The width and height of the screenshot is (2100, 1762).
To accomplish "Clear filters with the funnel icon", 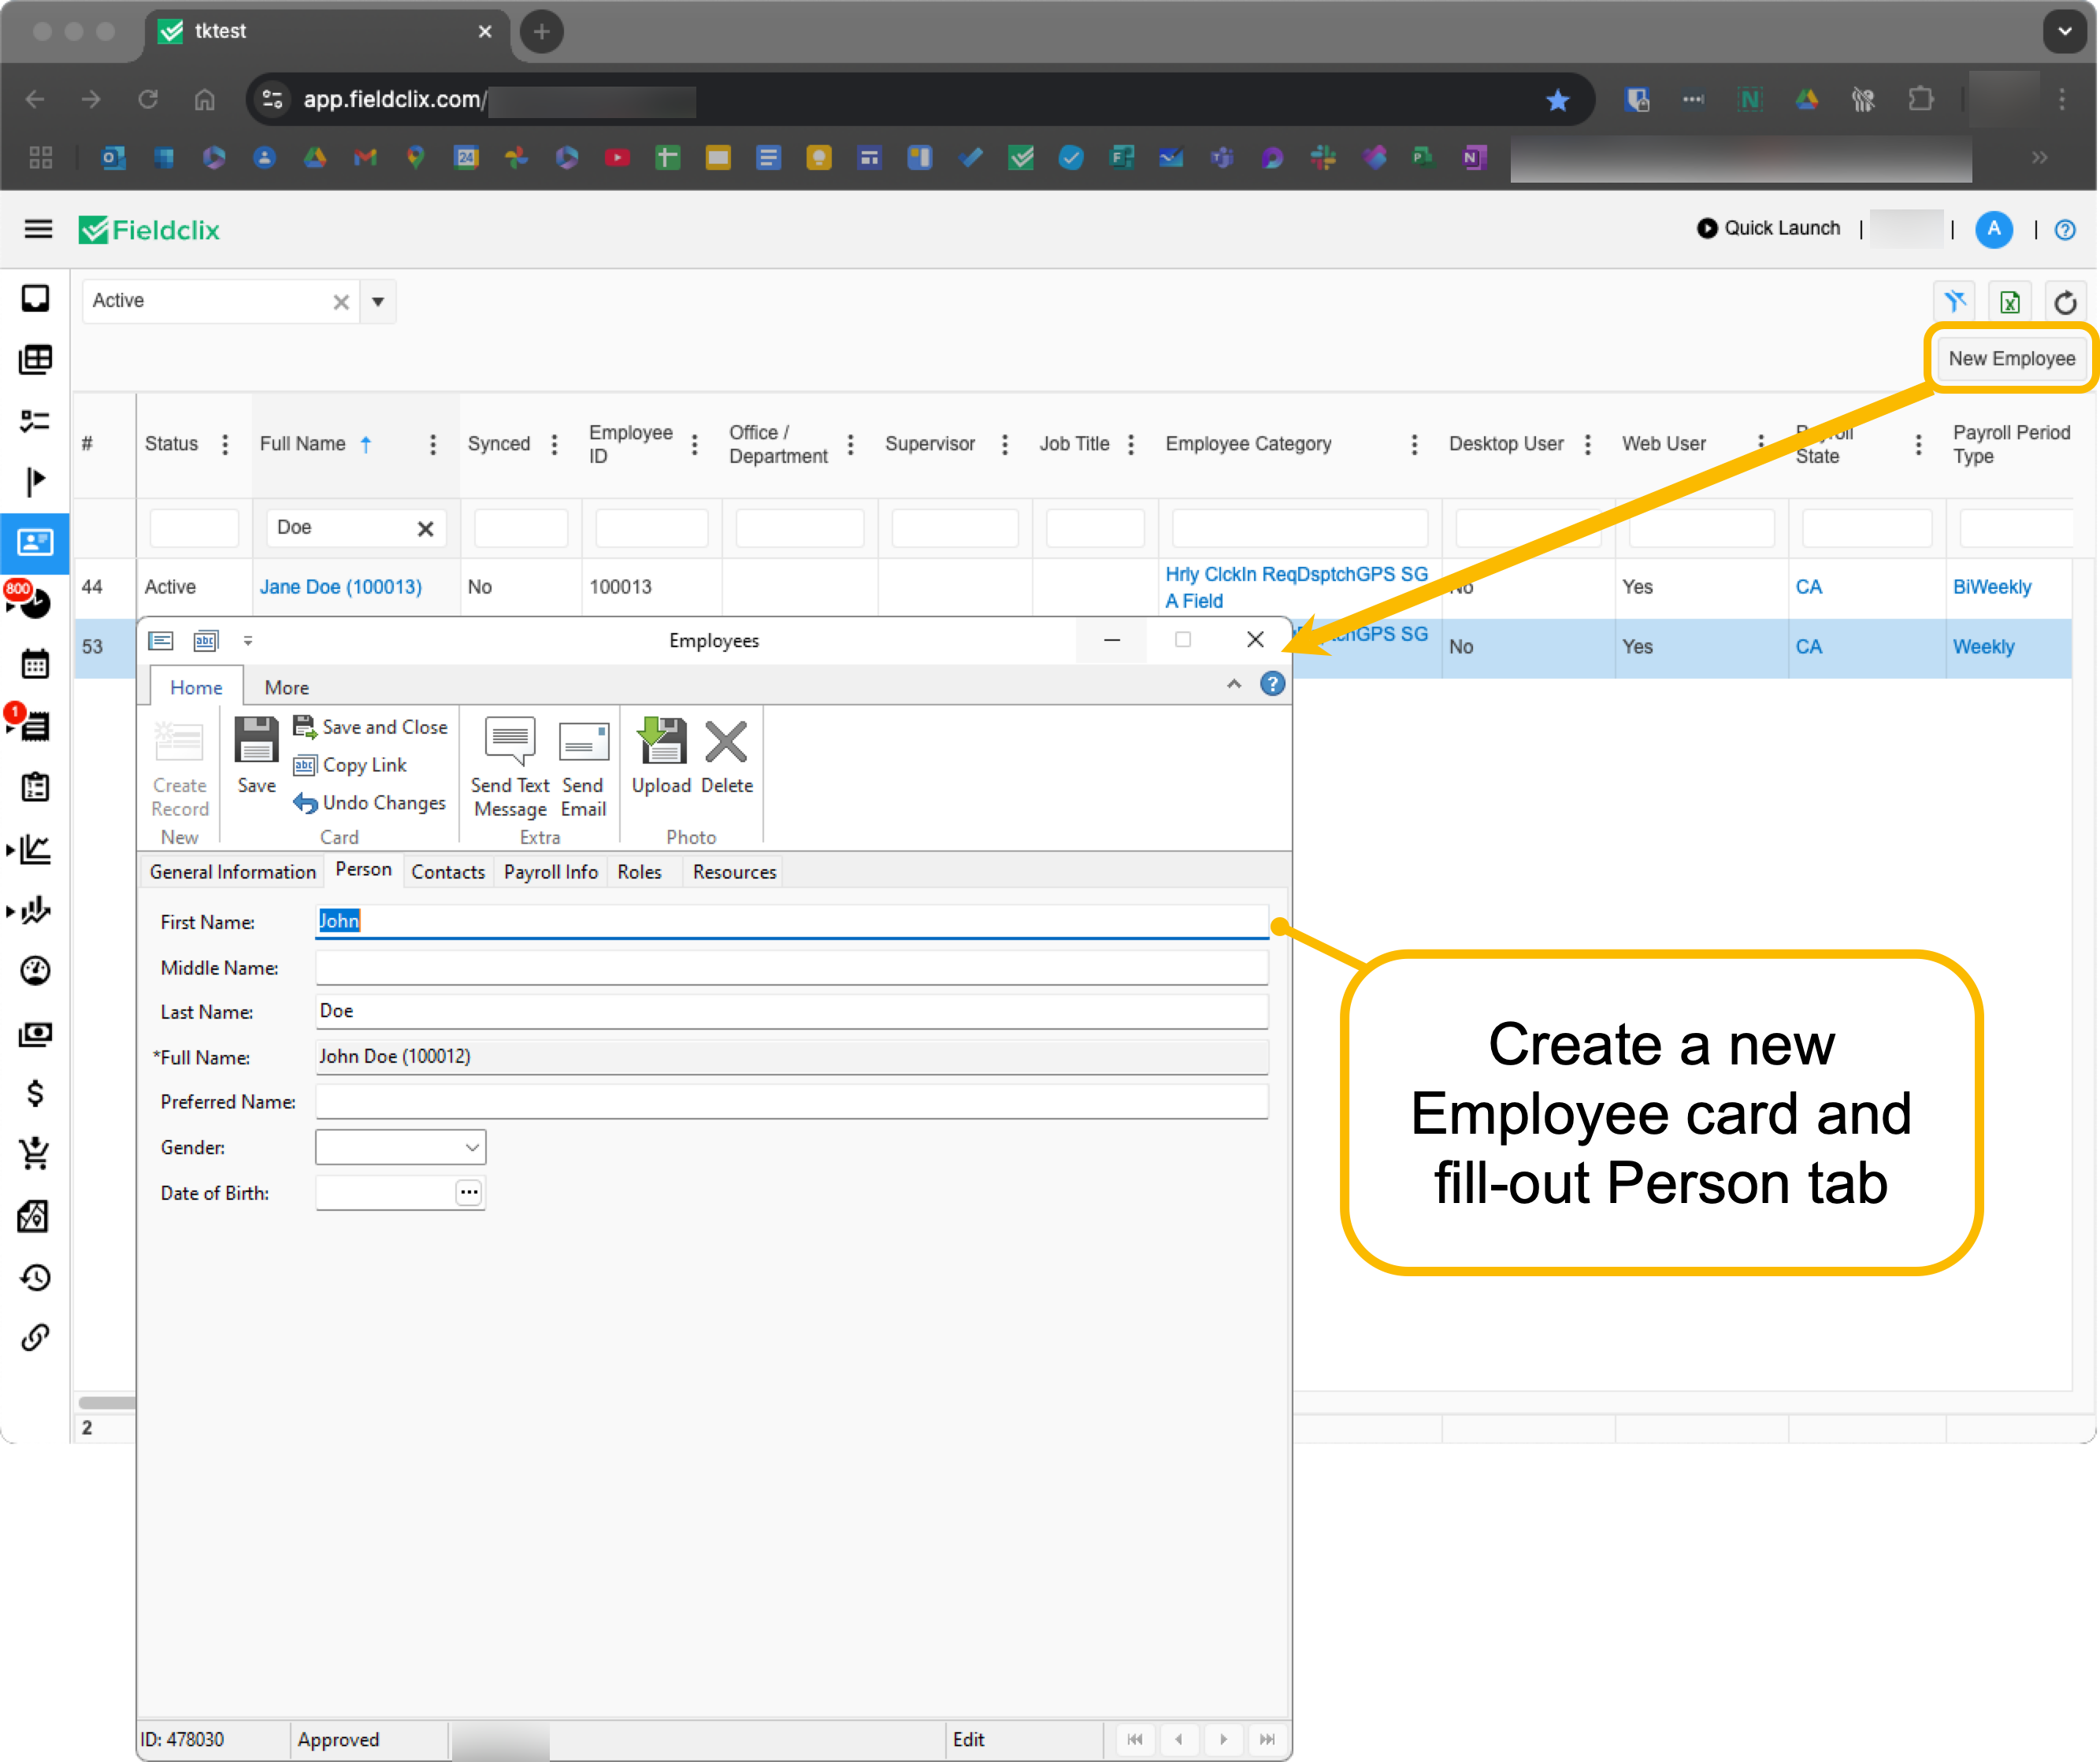I will pos(1954,302).
